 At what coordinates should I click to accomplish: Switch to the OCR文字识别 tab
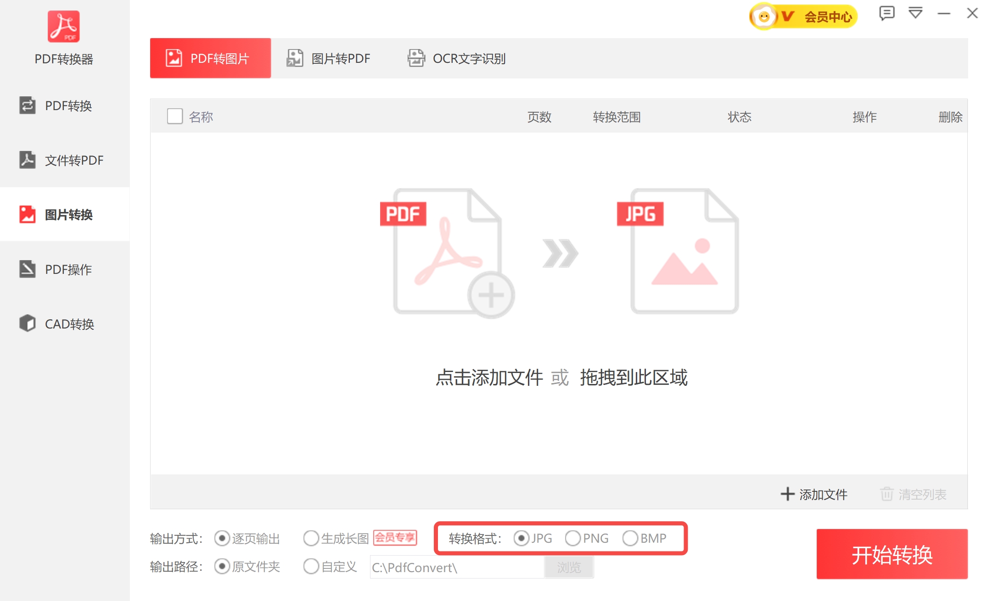click(457, 58)
